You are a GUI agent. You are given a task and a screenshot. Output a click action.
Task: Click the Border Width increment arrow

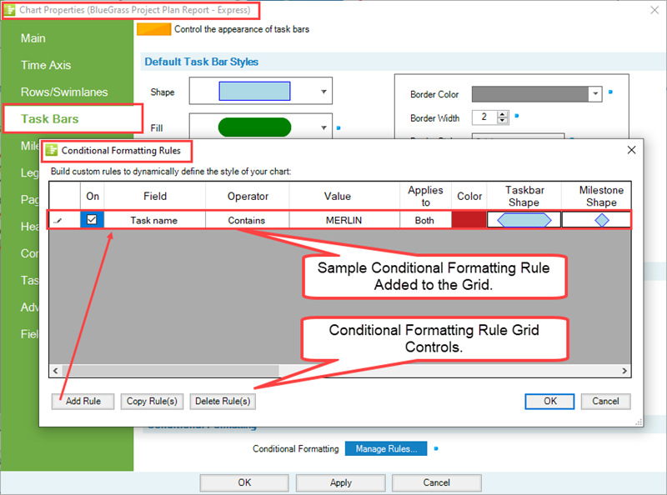click(504, 113)
